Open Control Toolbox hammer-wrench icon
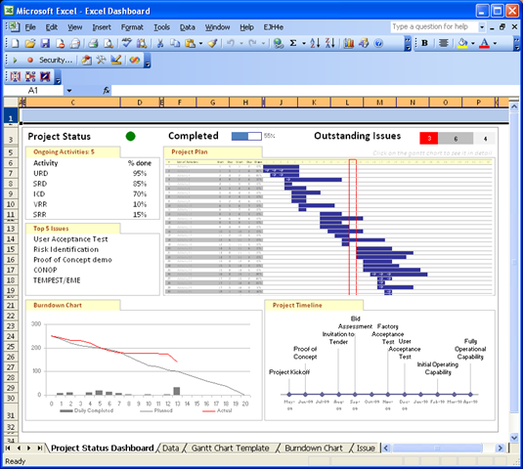The image size is (523, 469). pos(101,60)
